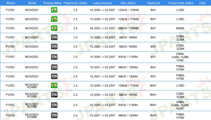Click the Nadwozie column header
Screen dimensions: 211x120
click(154, 3)
